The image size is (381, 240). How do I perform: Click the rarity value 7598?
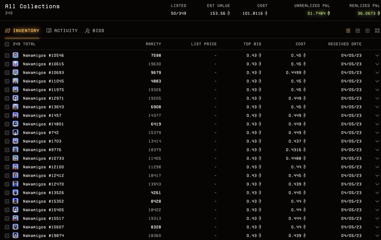click(156, 55)
